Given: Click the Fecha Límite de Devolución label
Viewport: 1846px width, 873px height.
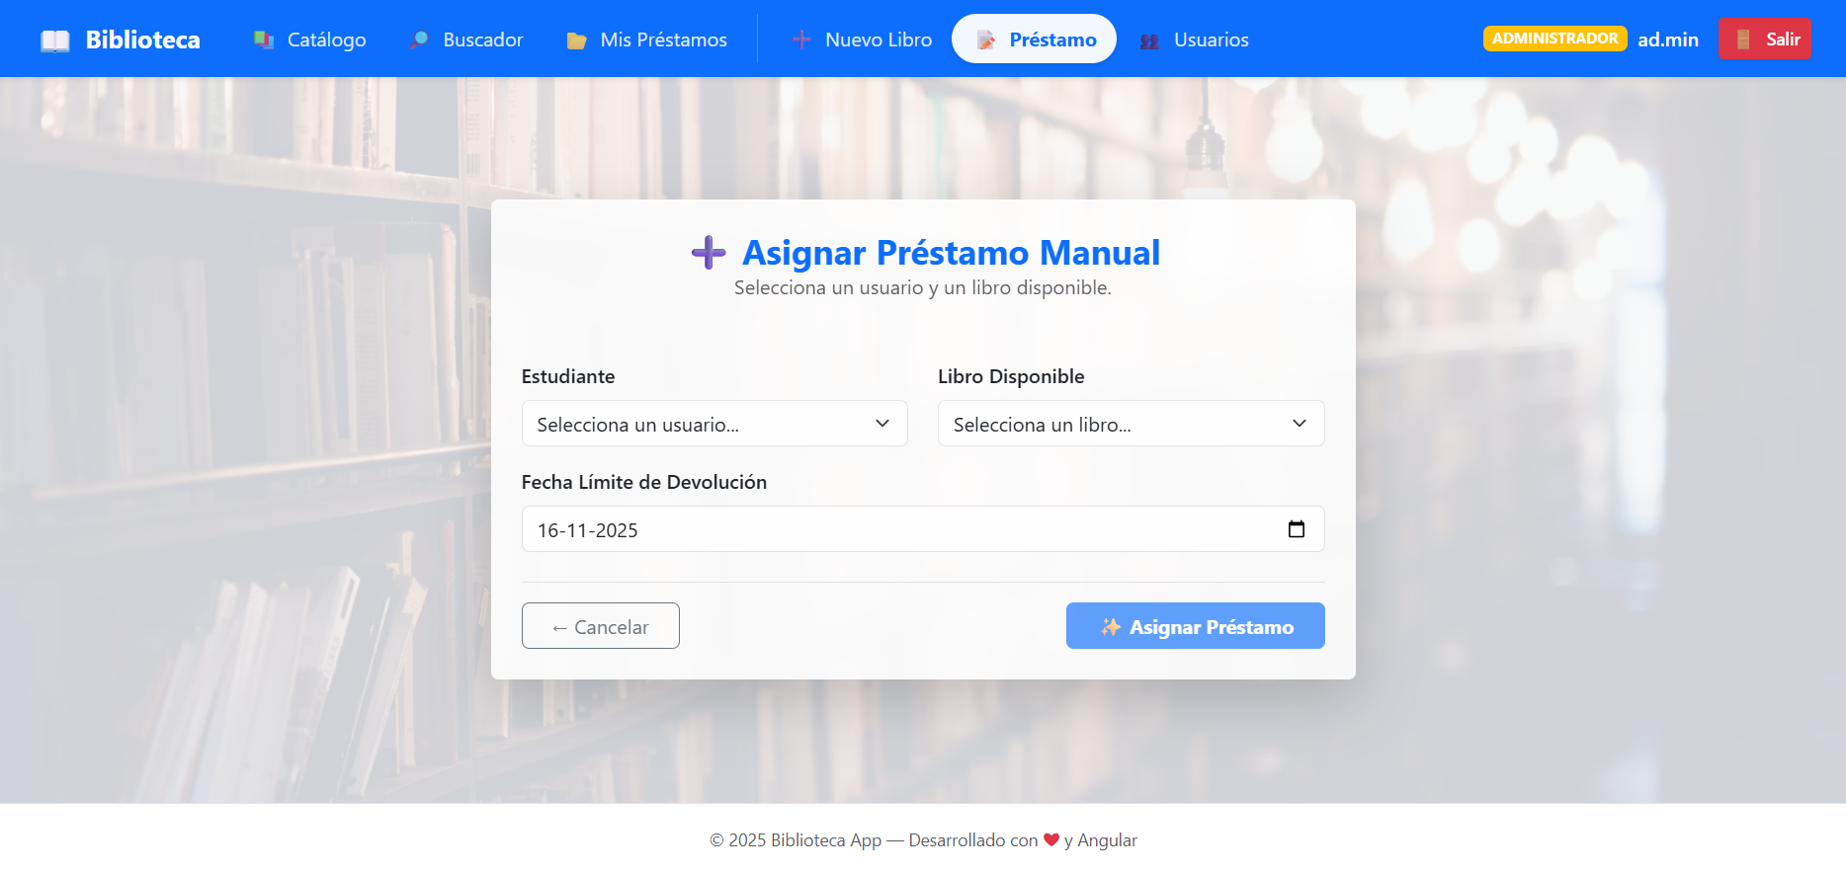Looking at the screenshot, I should [x=644, y=482].
